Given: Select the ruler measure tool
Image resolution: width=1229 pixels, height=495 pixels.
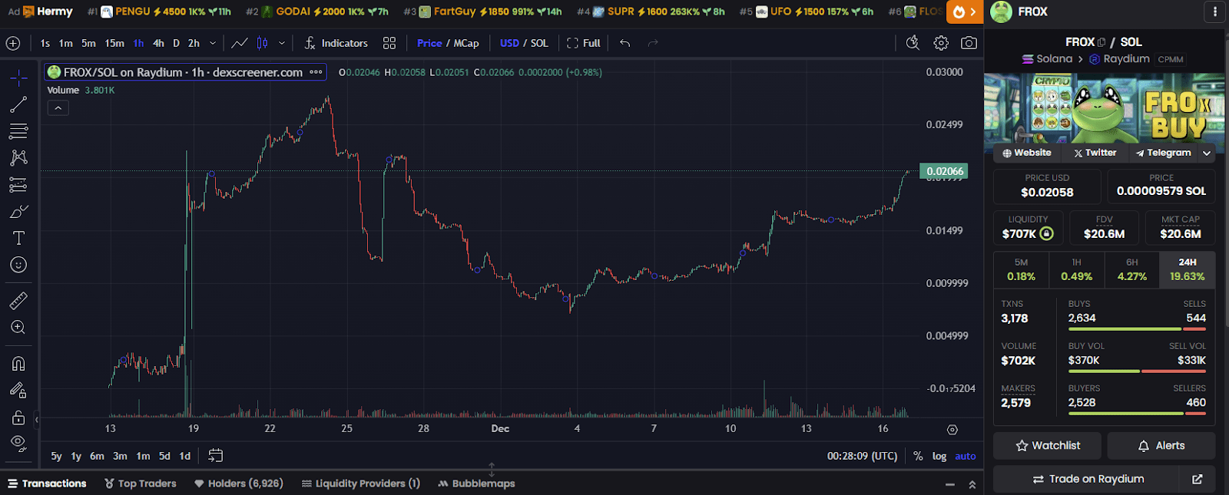Looking at the screenshot, I should point(18,300).
